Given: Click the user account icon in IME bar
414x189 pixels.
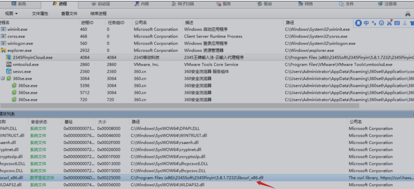Looking at the screenshot, I should click(x=405, y=23).
